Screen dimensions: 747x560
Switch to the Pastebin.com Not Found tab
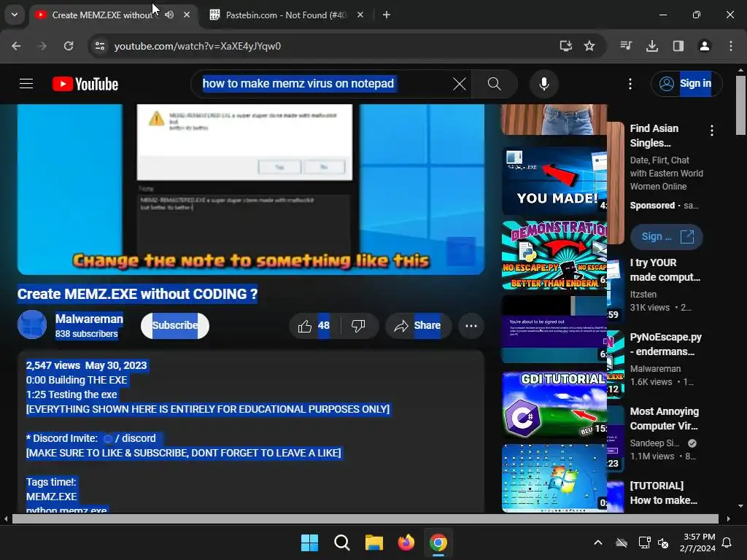tap(286, 15)
